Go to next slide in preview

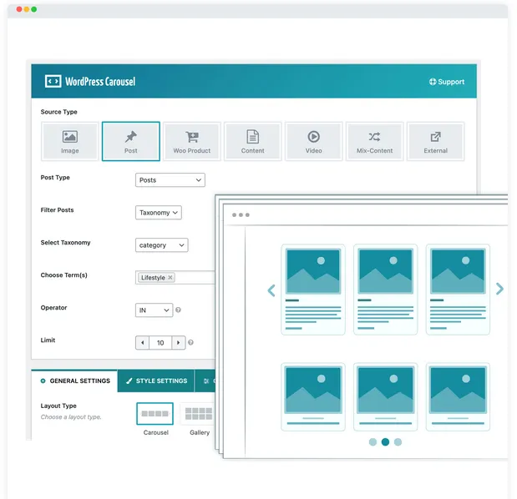[499, 289]
